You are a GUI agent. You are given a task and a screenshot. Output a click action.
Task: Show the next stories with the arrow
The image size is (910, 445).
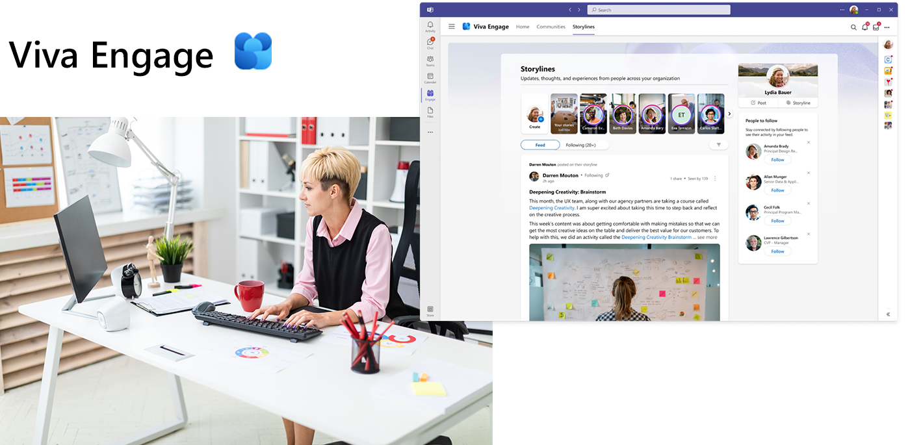point(729,114)
